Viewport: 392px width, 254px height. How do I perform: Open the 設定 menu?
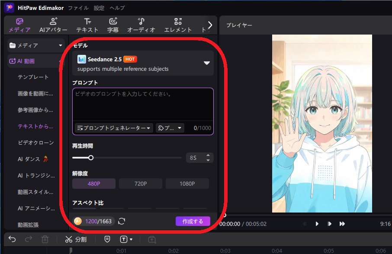(x=99, y=8)
